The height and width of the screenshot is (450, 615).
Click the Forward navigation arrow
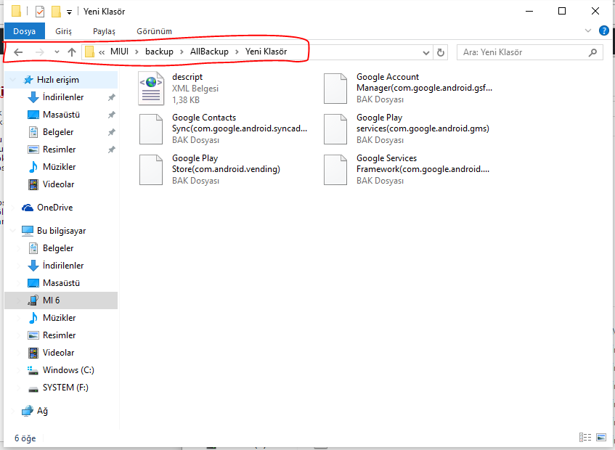[40, 52]
